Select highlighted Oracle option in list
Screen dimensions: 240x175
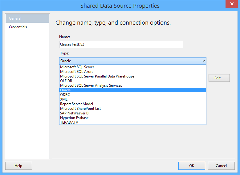(x=66, y=90)
